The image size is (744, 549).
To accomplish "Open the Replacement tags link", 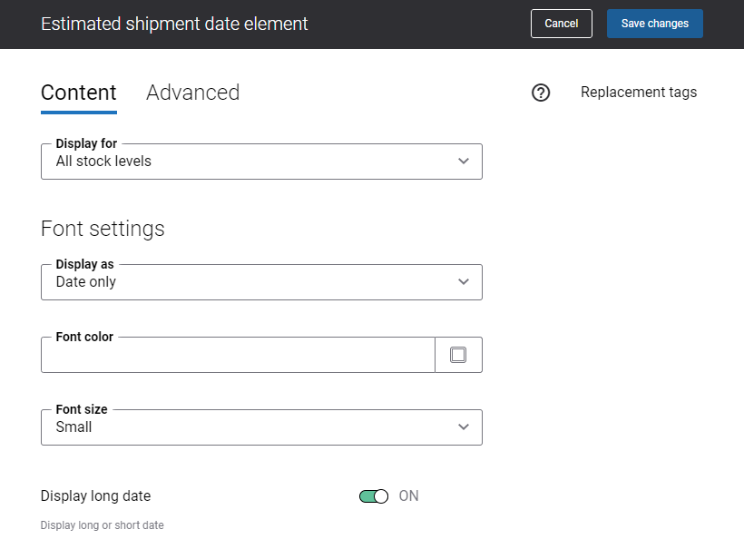I will 639,92.
